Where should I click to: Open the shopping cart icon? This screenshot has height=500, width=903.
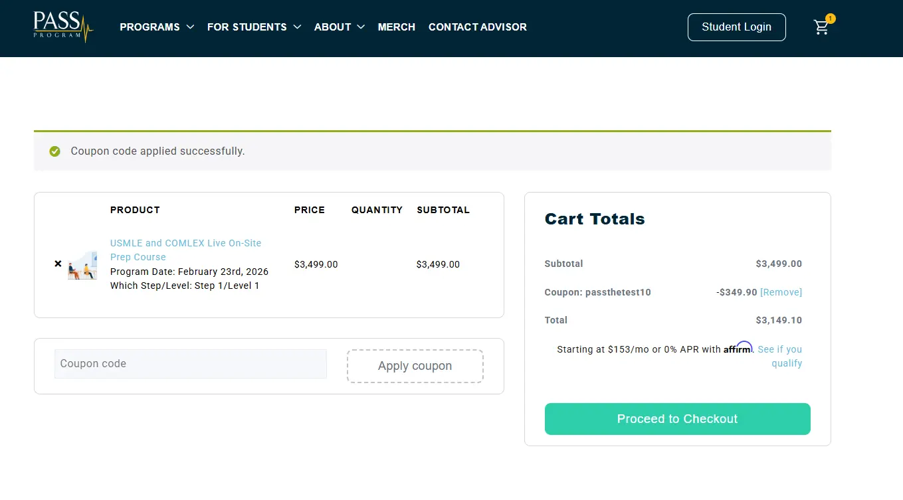click(821, 28)
